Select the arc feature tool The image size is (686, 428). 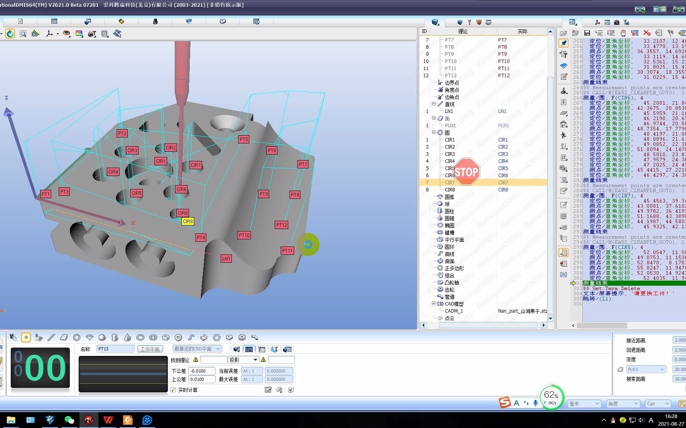(89, 338)
